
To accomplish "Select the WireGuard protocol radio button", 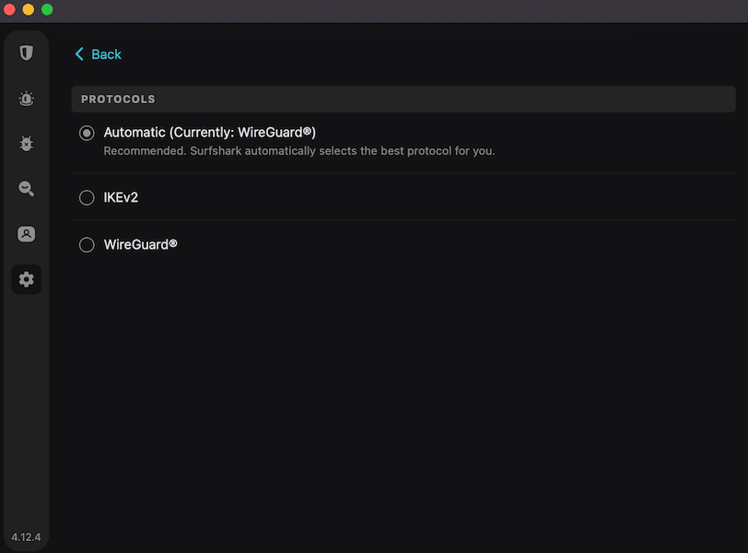I will 87,244.
